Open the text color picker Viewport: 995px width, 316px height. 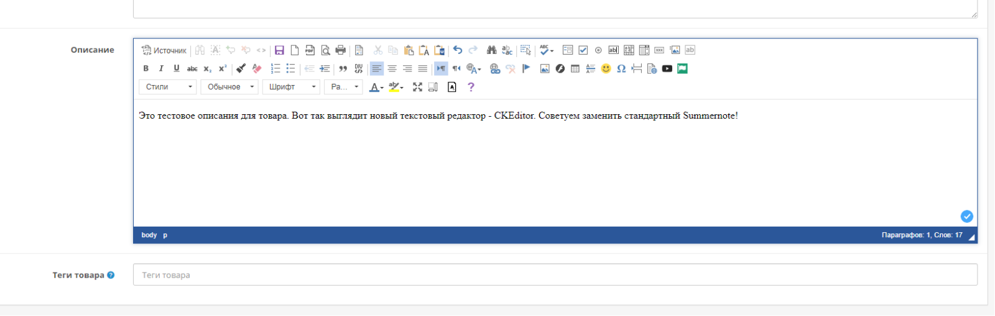(376, 88)
